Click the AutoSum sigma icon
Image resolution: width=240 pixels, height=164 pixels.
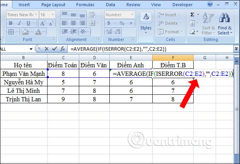[x=192, y=15]
